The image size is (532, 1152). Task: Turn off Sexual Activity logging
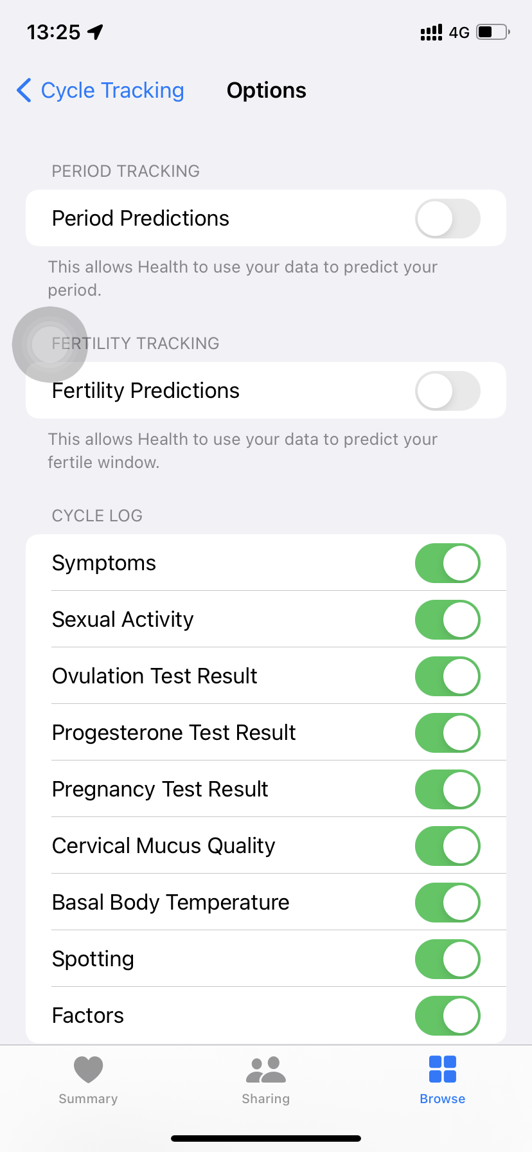(447, 620)
